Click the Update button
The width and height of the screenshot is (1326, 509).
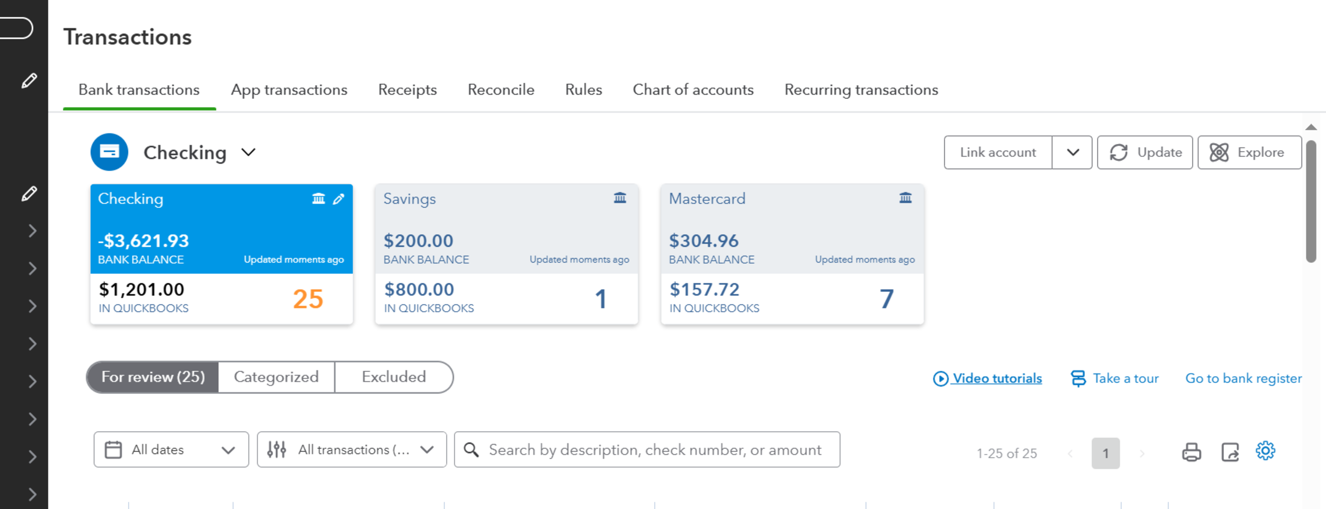(x=1145, y=152)
